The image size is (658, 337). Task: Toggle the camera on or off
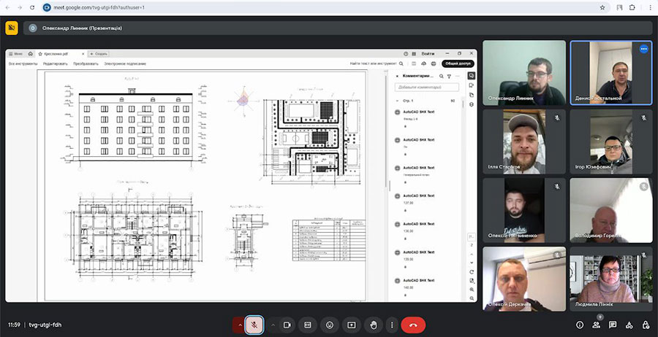click(287, 325)
